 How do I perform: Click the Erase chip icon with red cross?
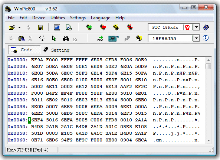point(129,27)
